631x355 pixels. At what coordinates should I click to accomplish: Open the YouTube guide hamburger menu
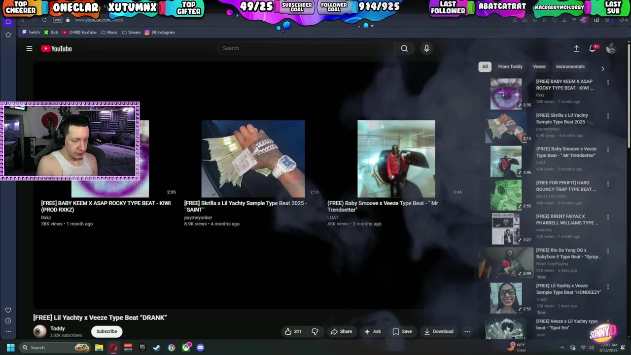(x=29, y=48)
